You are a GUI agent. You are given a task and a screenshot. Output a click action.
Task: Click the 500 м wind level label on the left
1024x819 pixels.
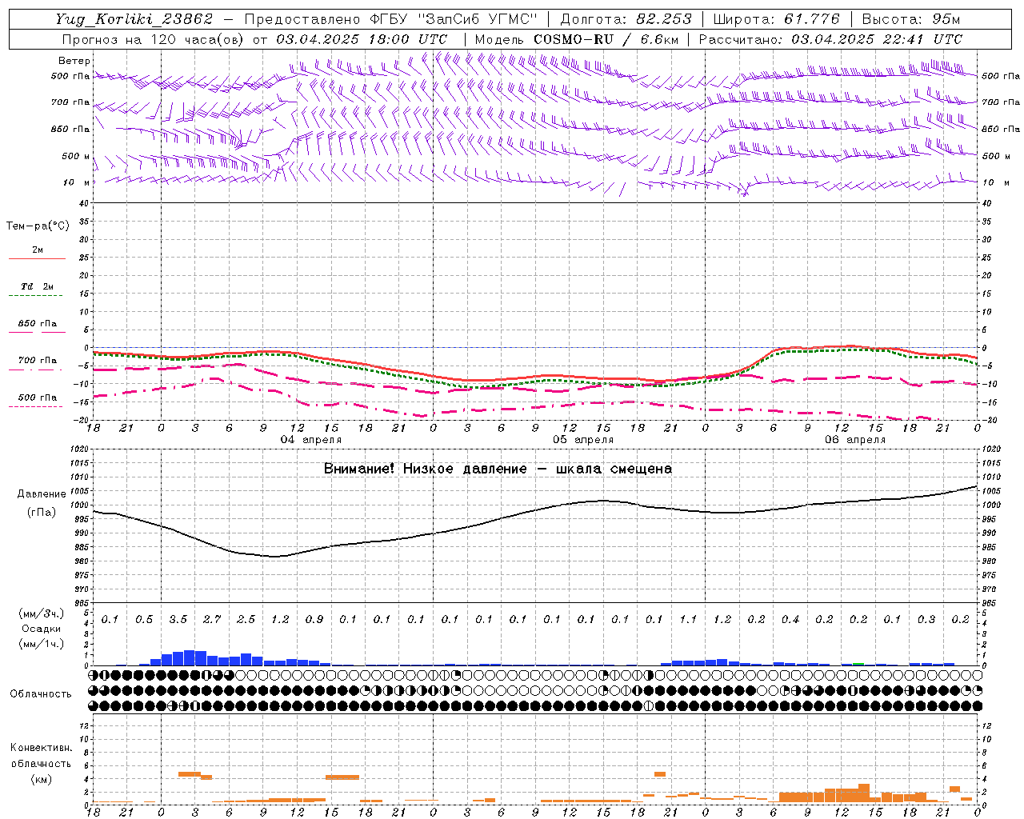point(75,157)
